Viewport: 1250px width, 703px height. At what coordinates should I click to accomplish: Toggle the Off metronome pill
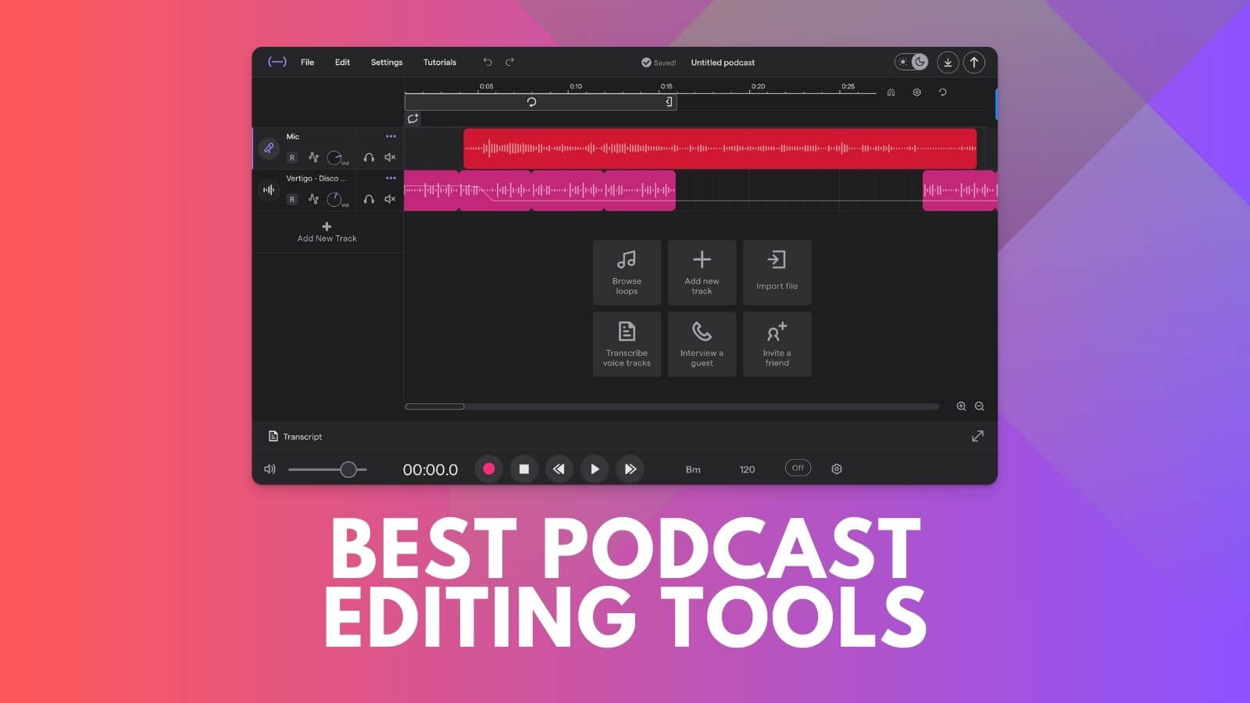click(x=798, y=468)
